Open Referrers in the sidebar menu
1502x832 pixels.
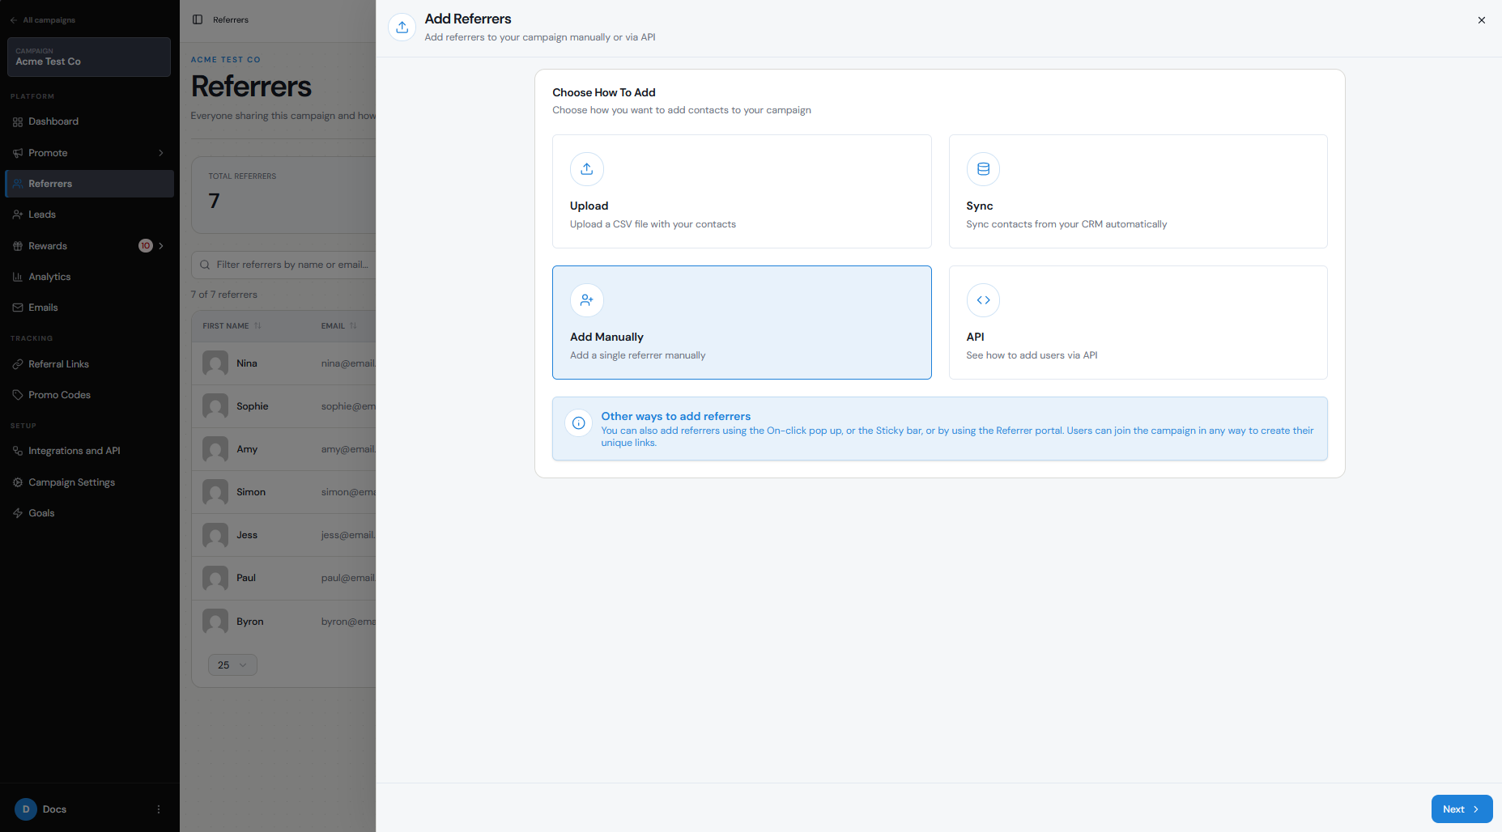(89, 184)
